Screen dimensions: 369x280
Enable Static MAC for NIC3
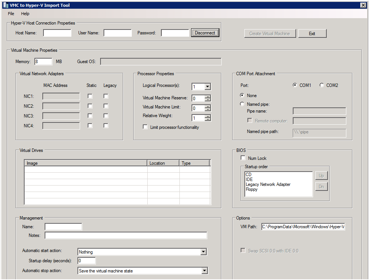click(x=90, y=116)
